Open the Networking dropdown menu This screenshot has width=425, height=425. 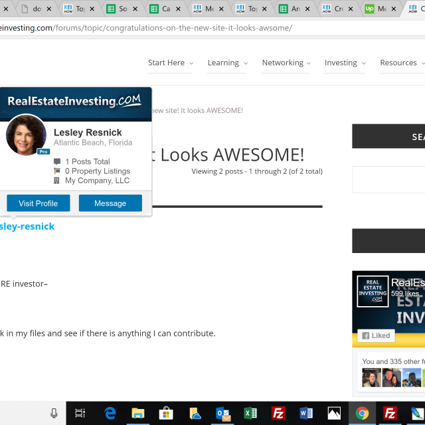(x=286, y=63)
